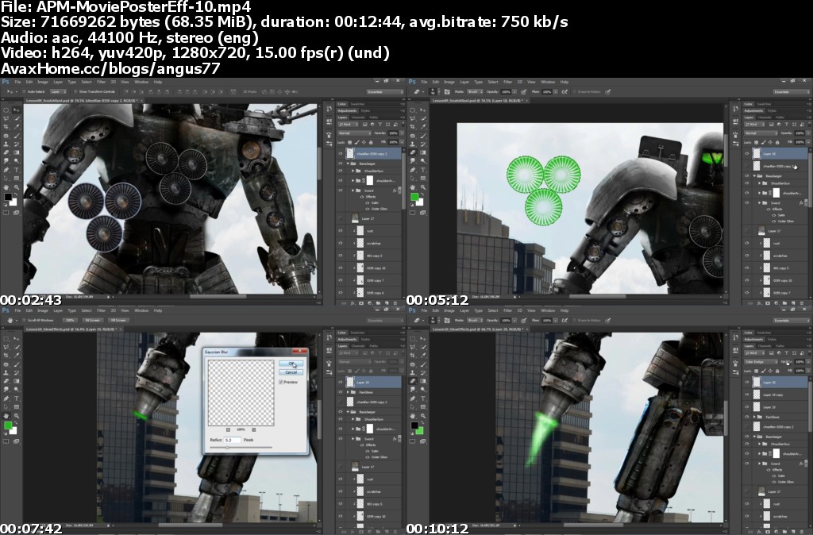The width and height of the screenshot is (813, 535).
Task: Filter layers by type (T) in the 00:02:43 frame
Action: point(380,125)
